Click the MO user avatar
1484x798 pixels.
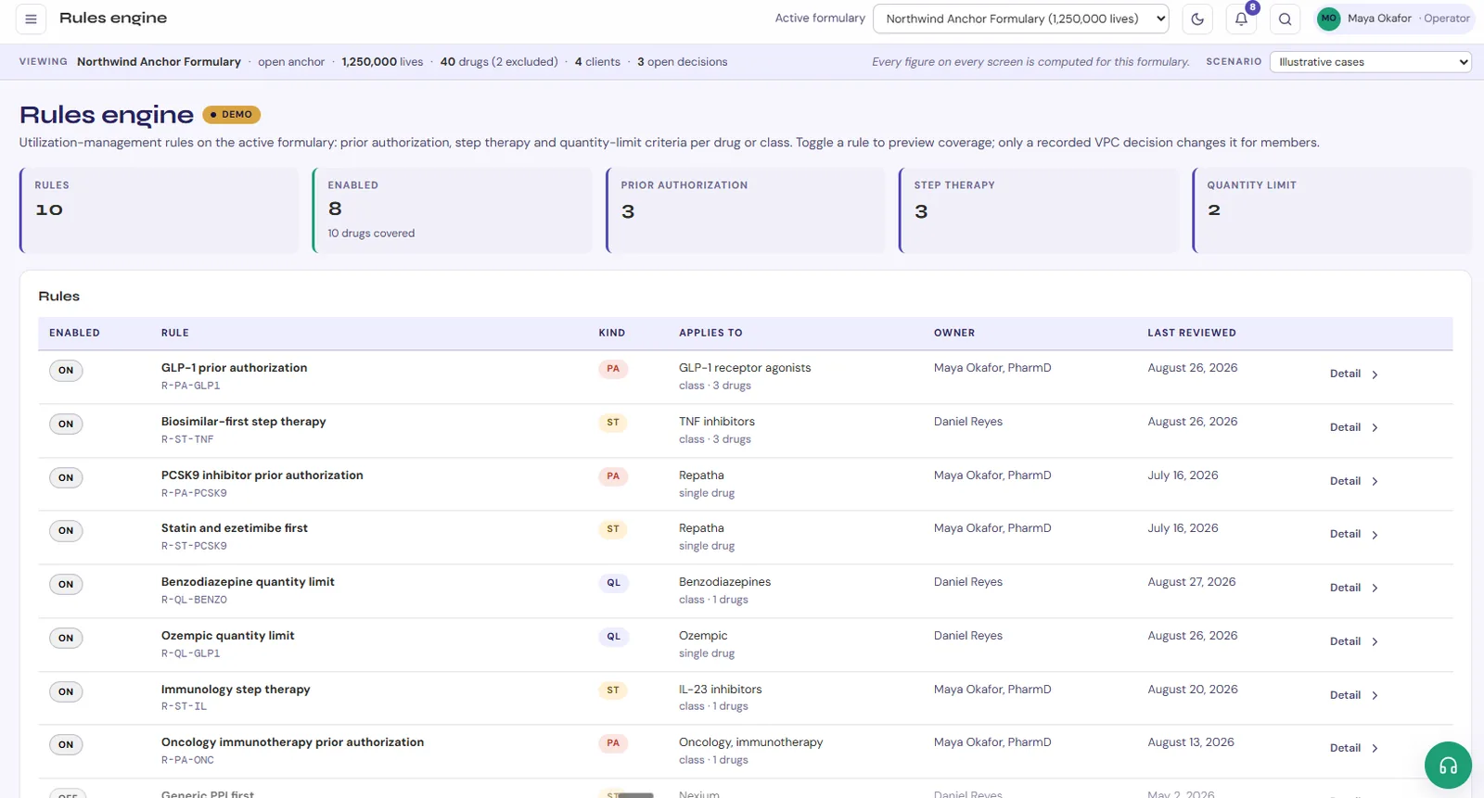tap(1328, 19)
